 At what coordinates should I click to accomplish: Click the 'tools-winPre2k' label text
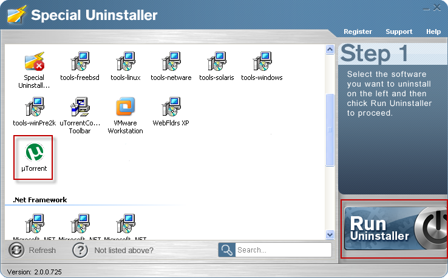[x=34, y=123]
